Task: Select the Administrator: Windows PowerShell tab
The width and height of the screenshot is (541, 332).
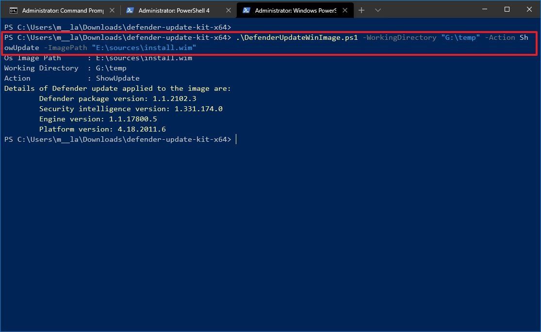Action: coord(291,9)
